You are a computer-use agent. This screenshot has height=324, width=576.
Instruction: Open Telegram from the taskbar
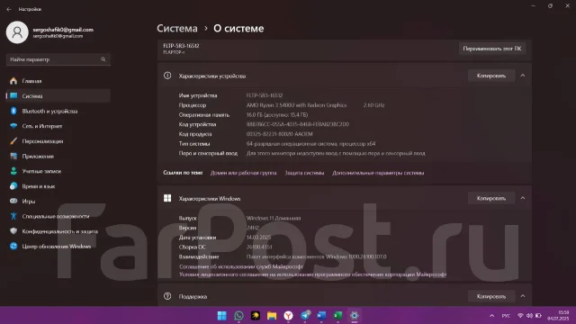(x=305, y=316)
